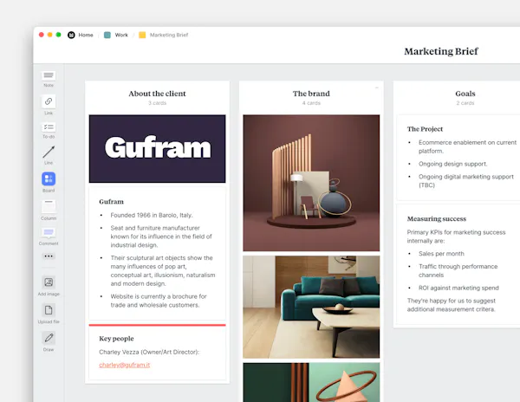Image resolution: width=520 pixels, height=402 pixels.
Task: Click the Key people heading
Action: pyautogui.click(x=116, y=339)
